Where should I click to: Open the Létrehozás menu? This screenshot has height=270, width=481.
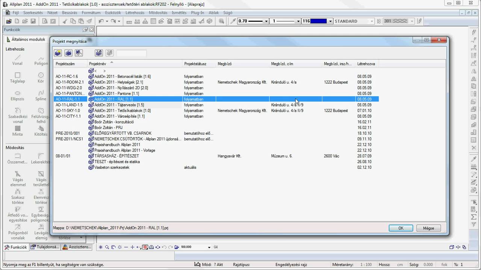click(x=135, y=13)
